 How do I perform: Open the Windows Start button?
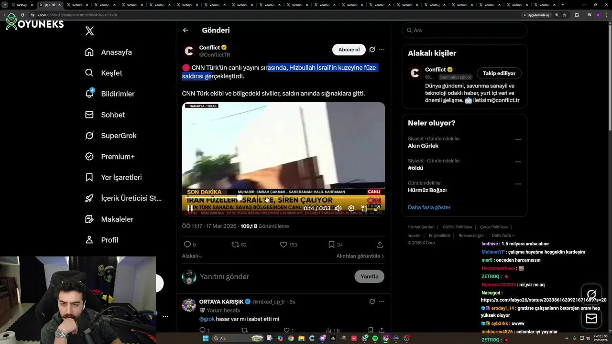coord(206,338)
